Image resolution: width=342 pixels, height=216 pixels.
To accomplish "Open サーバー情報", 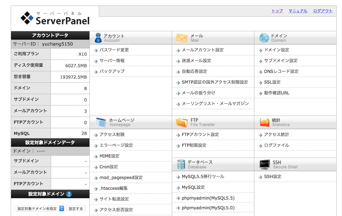I will (x=112, y=61).
